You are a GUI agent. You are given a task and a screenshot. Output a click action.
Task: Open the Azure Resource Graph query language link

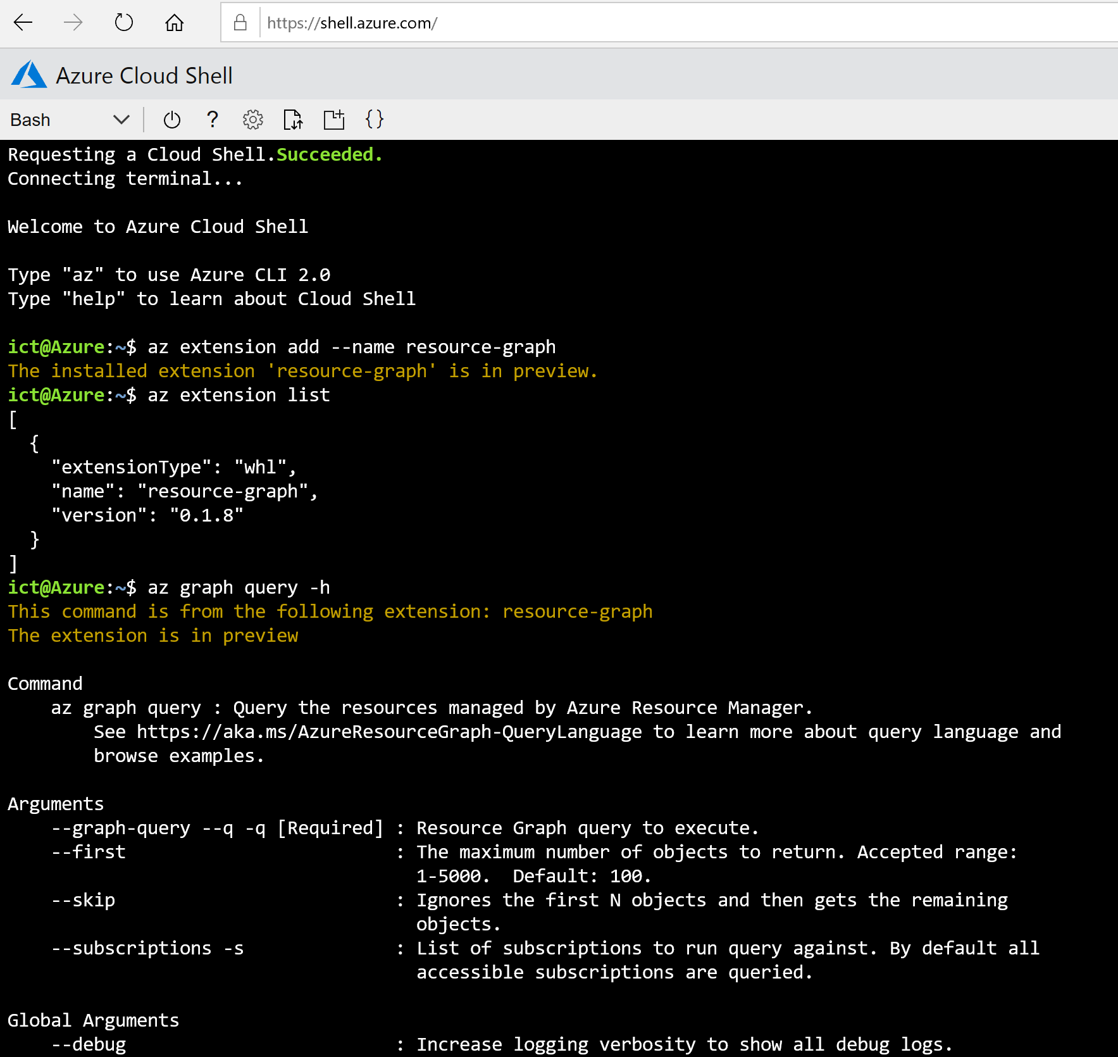pyautogui.click(x=388, y=732)
